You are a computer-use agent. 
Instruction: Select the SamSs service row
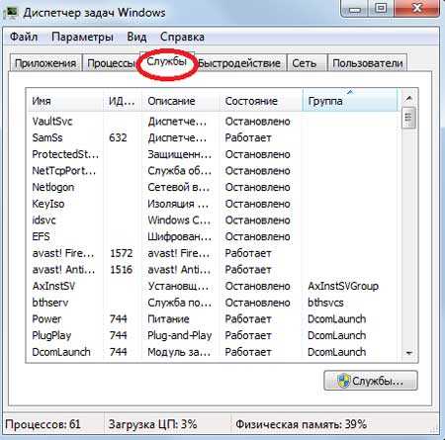coord(213,137)
